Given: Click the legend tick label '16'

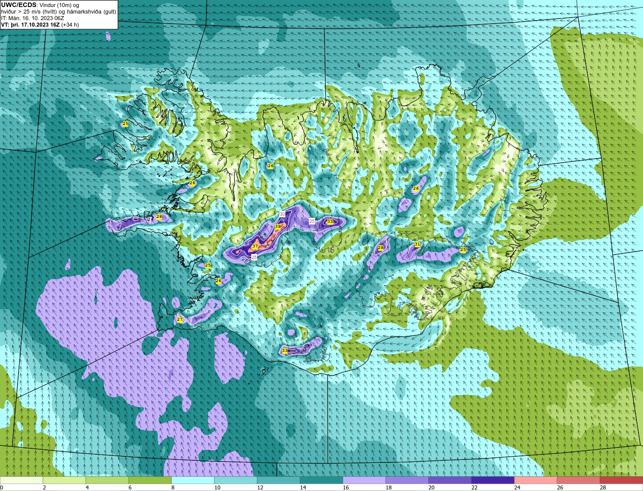Looking at the screenshot, I should [x=346, y=487].
